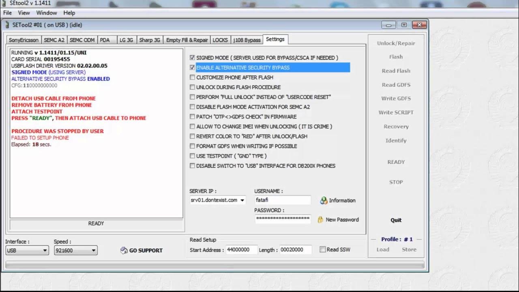Click the Read GDFS button
Image resolution: width=519 pixels, height=292 pixels.
[396, 85]
